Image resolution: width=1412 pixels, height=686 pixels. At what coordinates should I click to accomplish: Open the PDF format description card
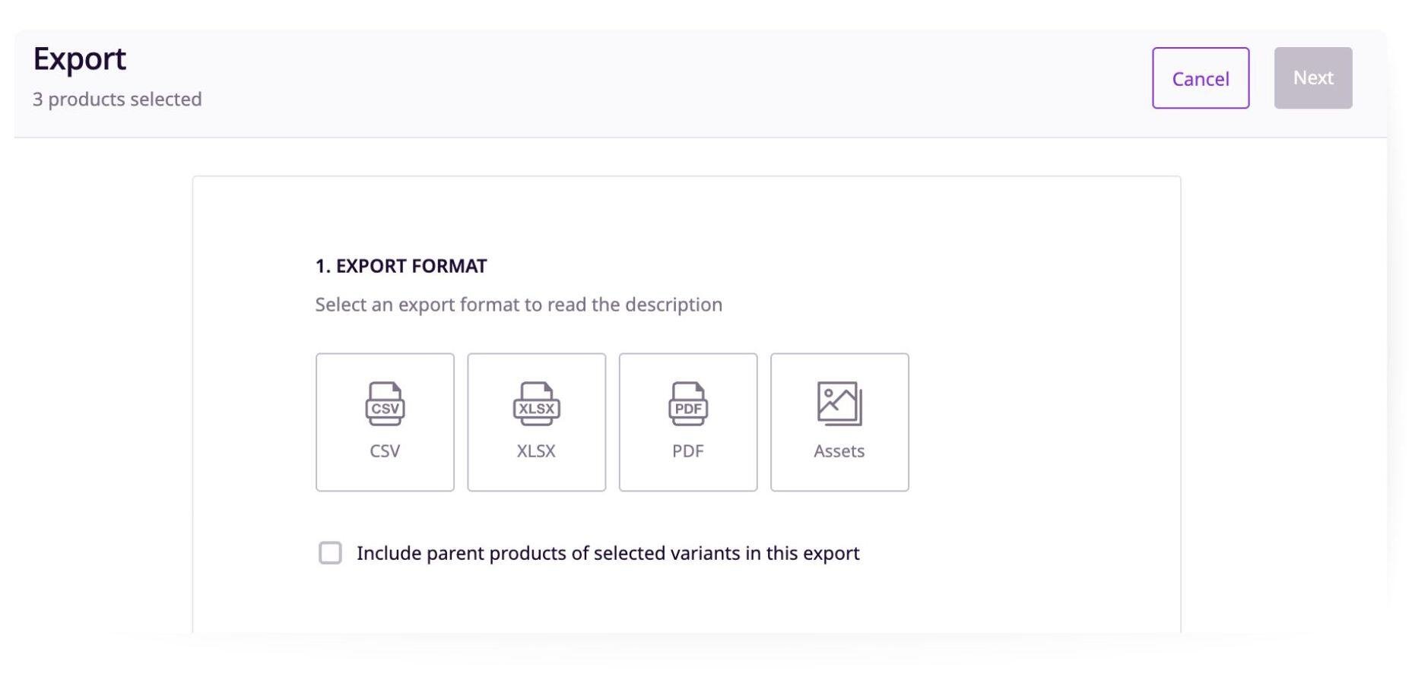(687, 422)
